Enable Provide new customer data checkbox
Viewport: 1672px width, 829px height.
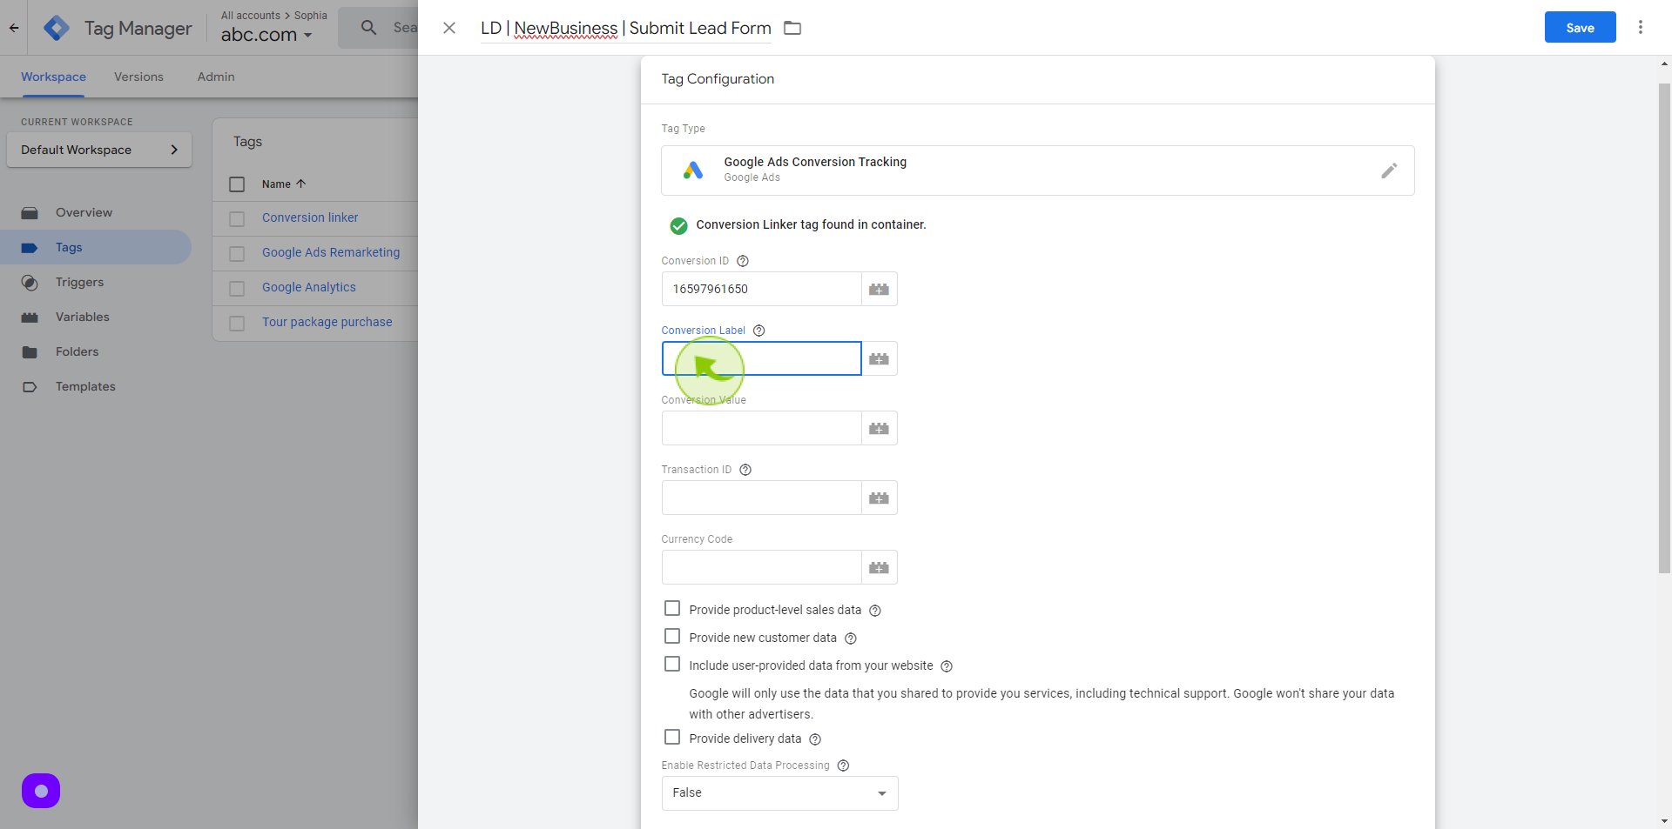point(672,636)
